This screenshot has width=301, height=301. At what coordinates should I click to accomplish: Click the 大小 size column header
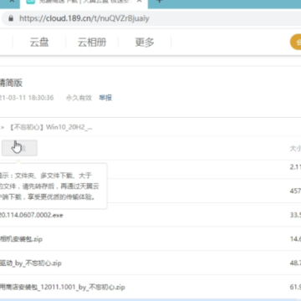[x=295, y=149]
